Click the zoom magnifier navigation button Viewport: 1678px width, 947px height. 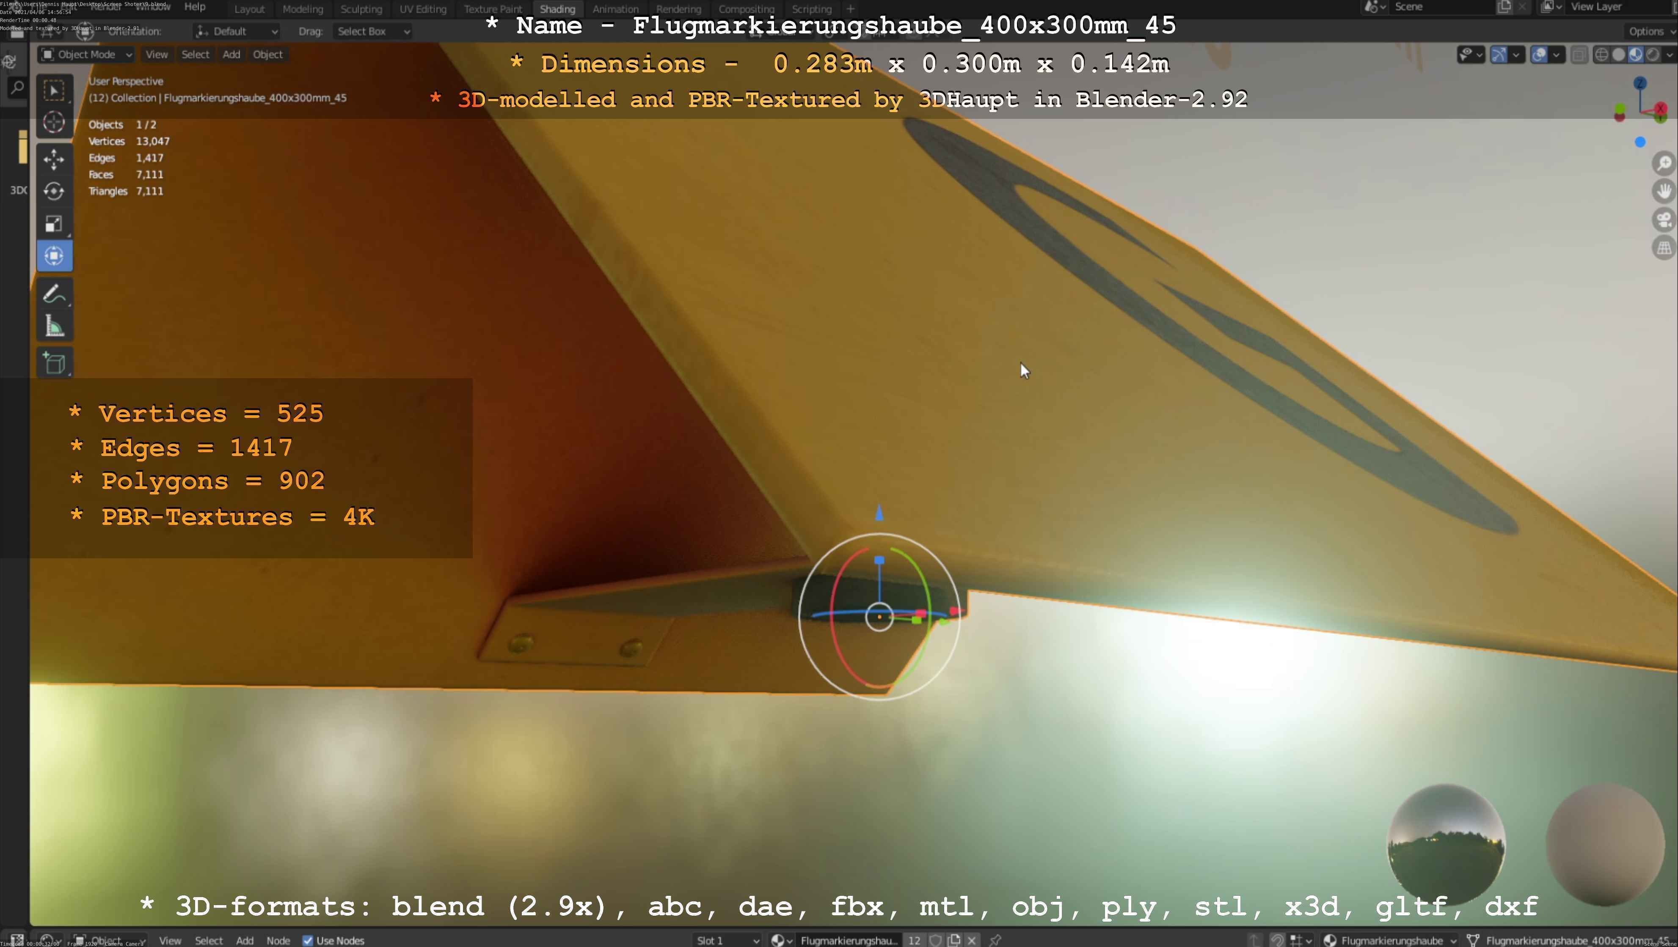click(1664, 163)
